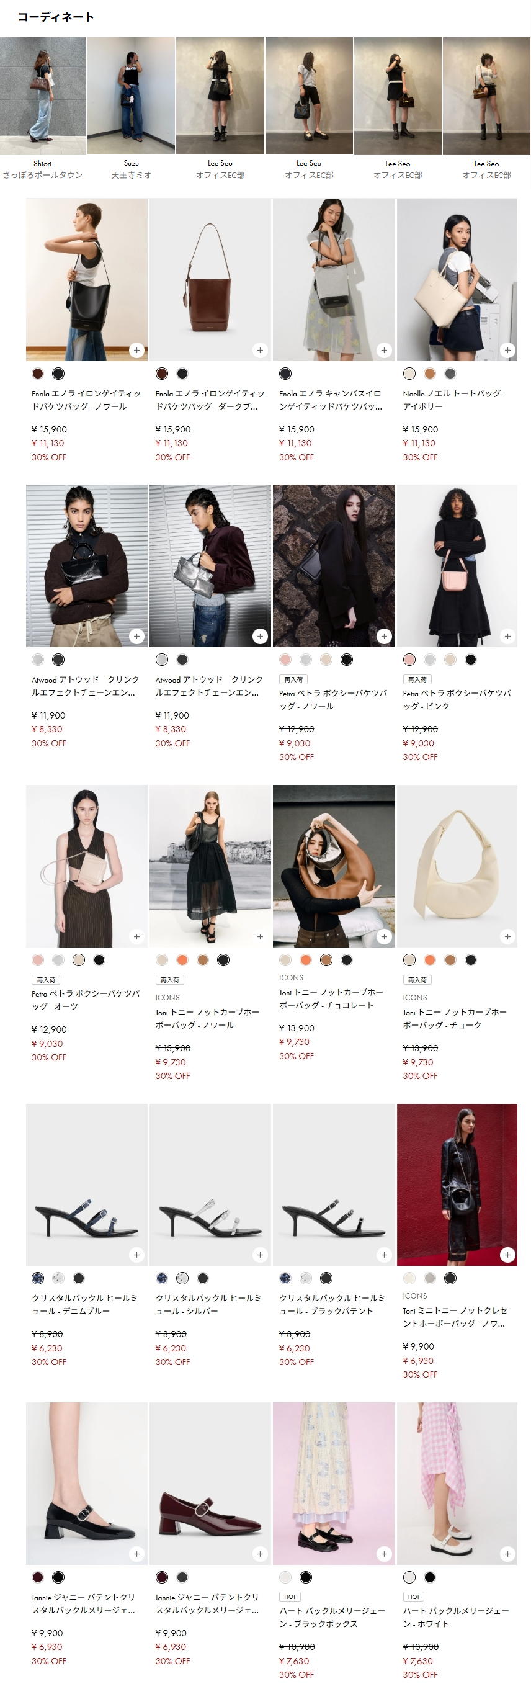Select black swatch under white heart buckle Mary Jane
531x1689 pixels.
click(x=429, y=1577)
